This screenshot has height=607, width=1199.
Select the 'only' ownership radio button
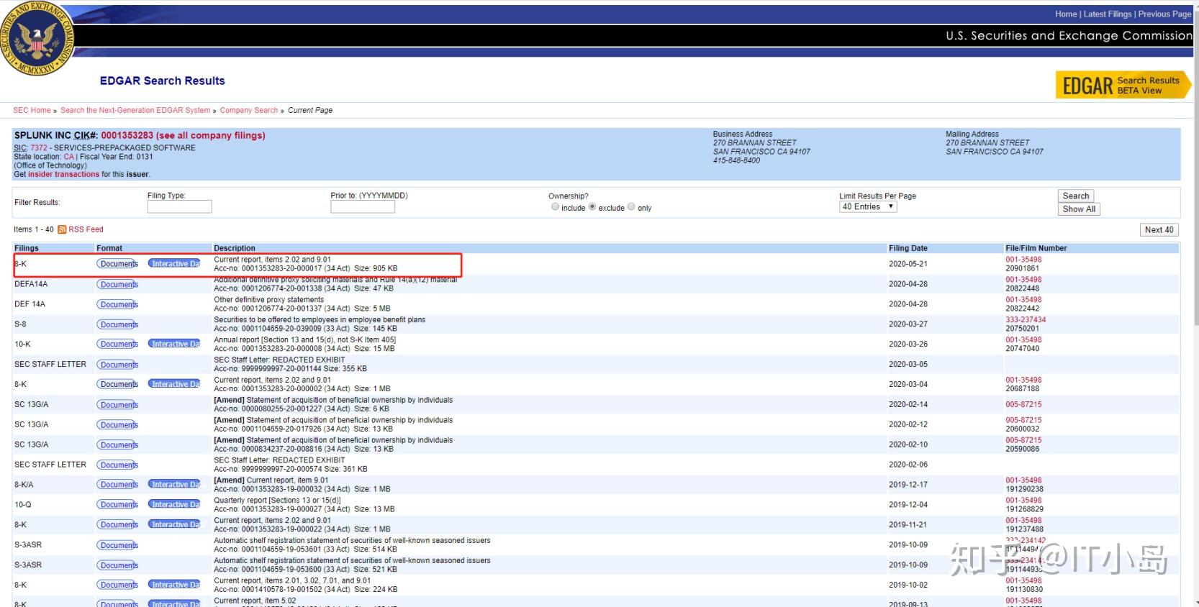pyautogui.click(x=631, y=207)
